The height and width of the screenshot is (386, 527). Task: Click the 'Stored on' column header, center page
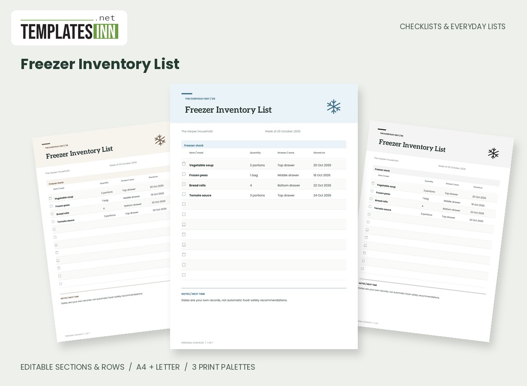(x=319, y=153)
